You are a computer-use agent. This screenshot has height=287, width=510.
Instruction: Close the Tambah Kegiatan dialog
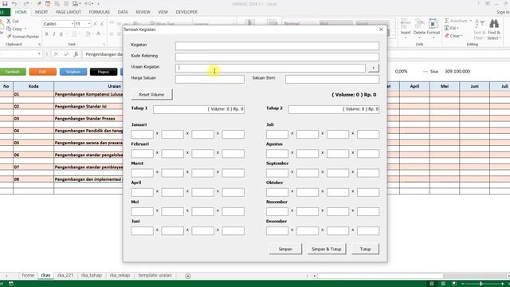(x=381, y=29)
